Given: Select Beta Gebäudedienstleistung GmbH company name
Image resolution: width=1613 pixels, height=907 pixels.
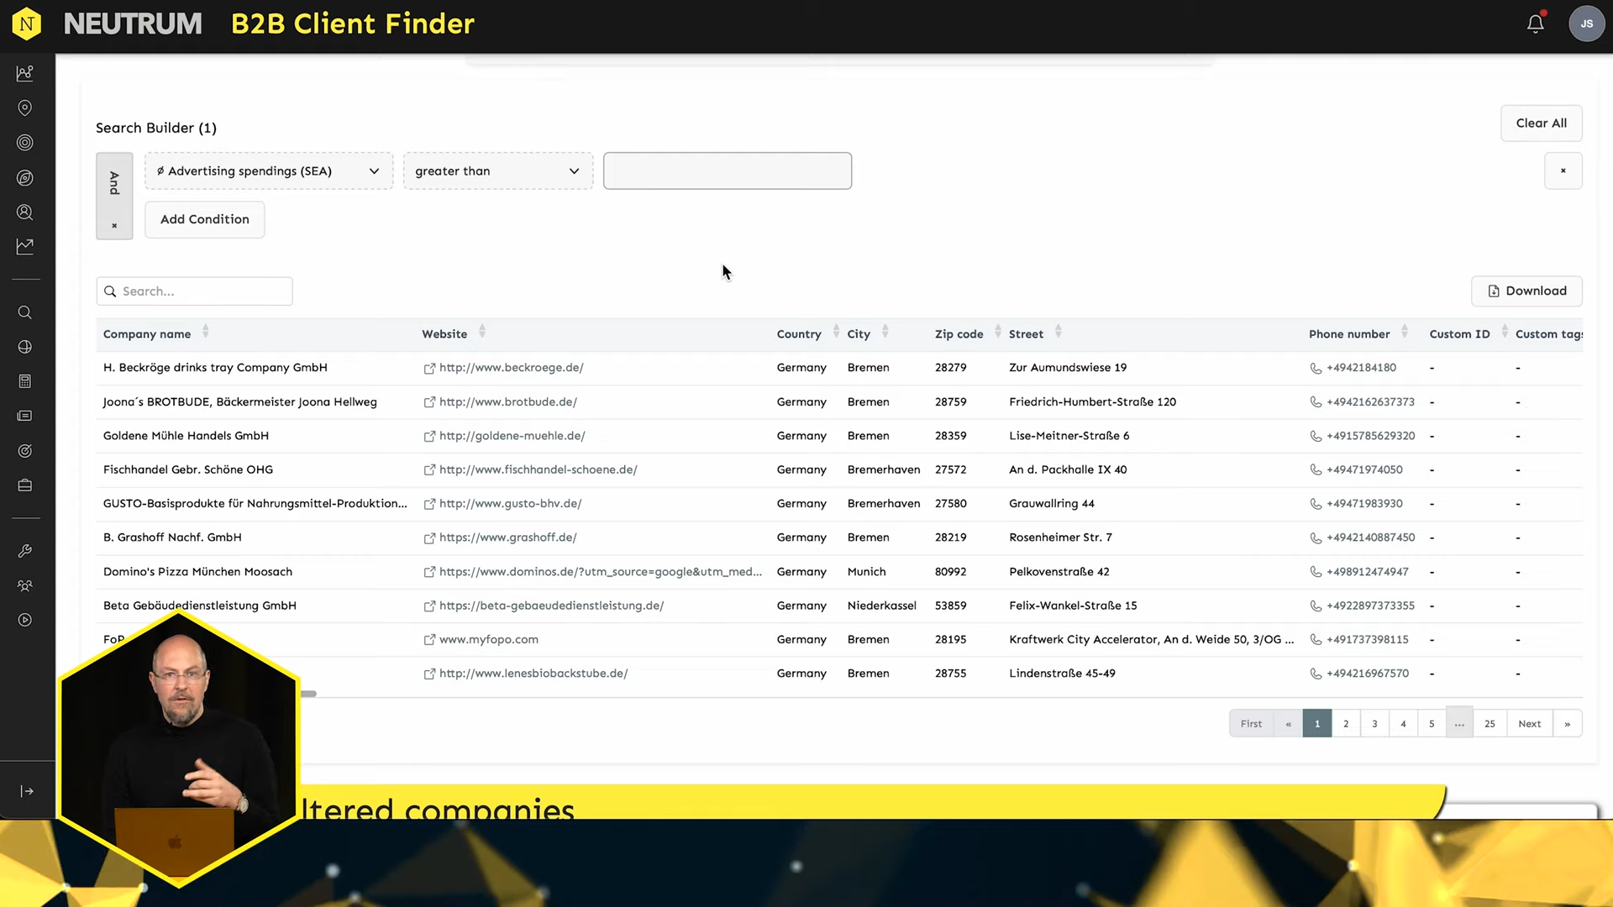Looking at the screenshot, I should pos(200,606).
